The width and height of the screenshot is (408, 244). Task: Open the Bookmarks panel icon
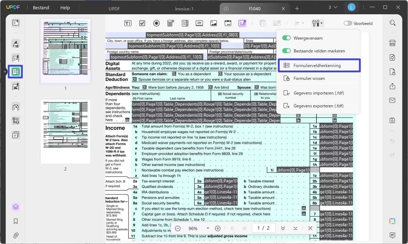[x=16, y=222]
